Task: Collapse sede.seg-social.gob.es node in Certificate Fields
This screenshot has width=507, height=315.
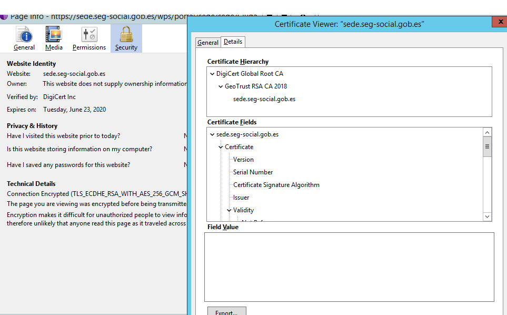Action: click(x=212, y=134)
